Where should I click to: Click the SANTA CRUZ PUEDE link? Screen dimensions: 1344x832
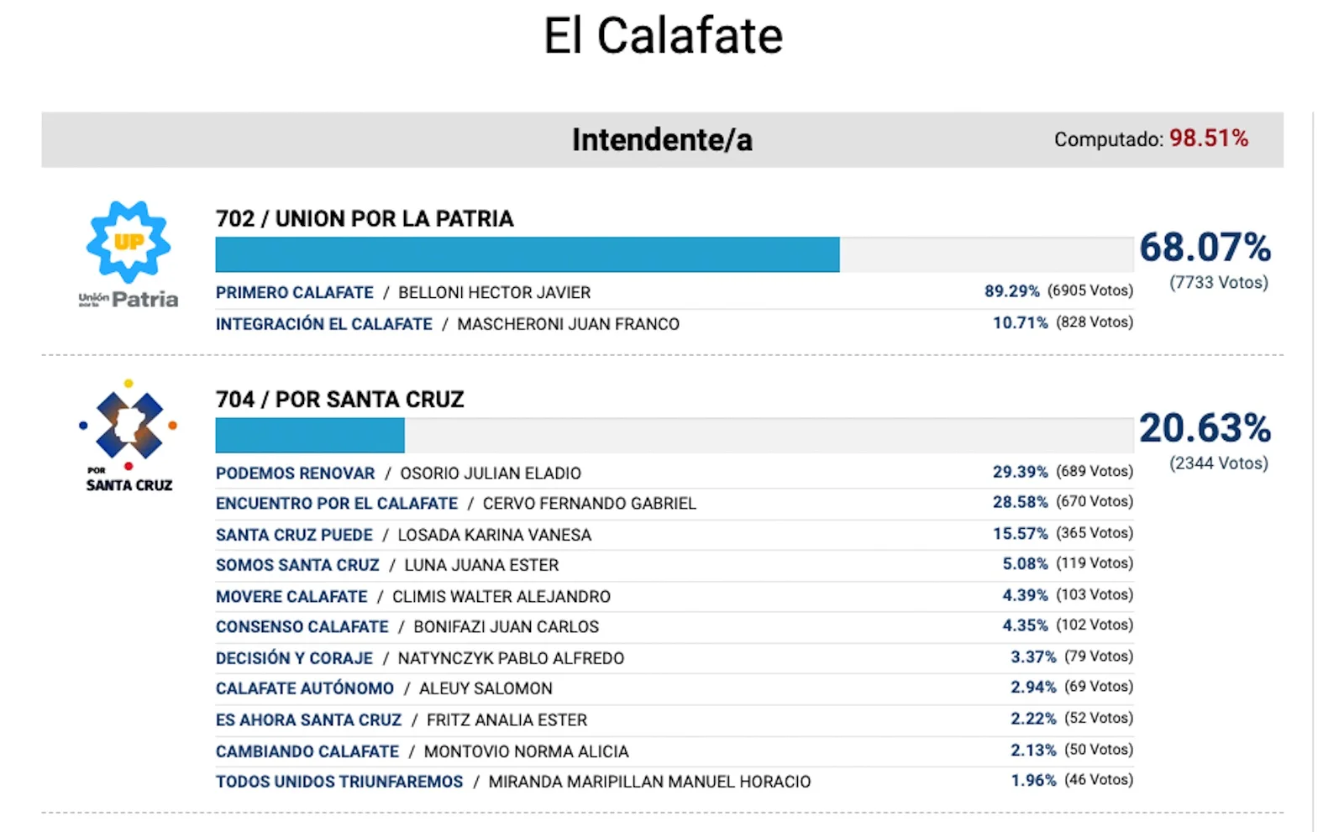pos(294,535)
